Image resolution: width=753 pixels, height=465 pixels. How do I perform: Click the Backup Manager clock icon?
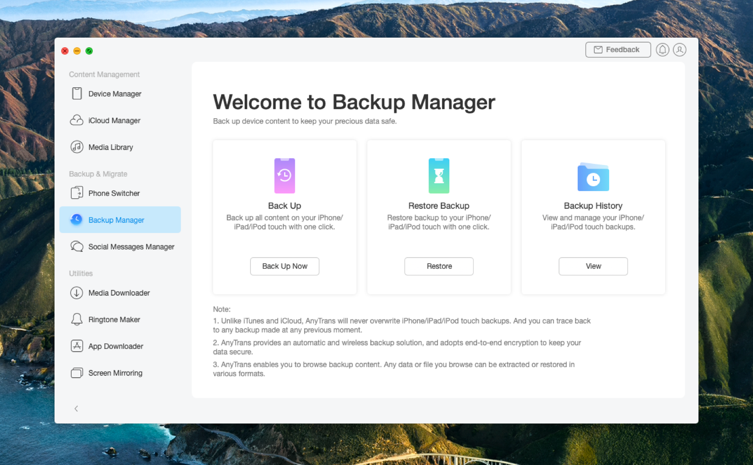point(77,219)
